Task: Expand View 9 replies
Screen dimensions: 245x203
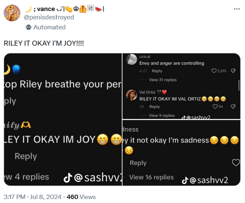Action: [162, 116]
